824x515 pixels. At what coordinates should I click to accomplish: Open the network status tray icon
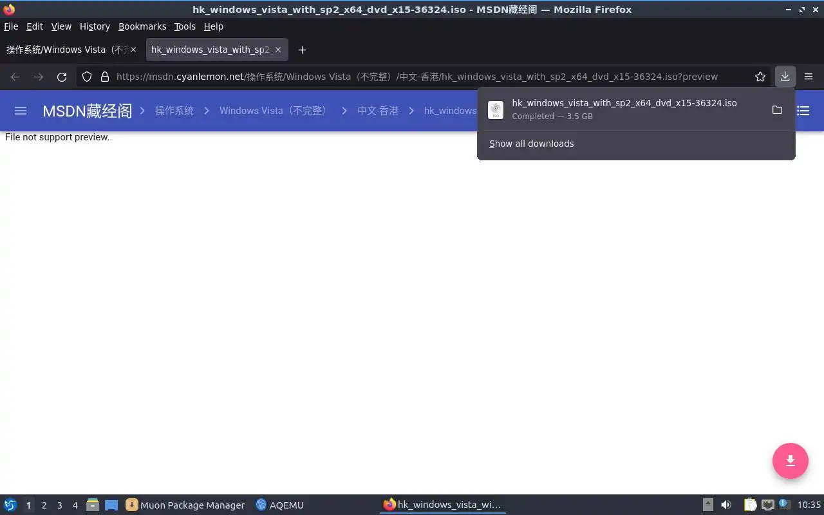[x=767, y=505]
